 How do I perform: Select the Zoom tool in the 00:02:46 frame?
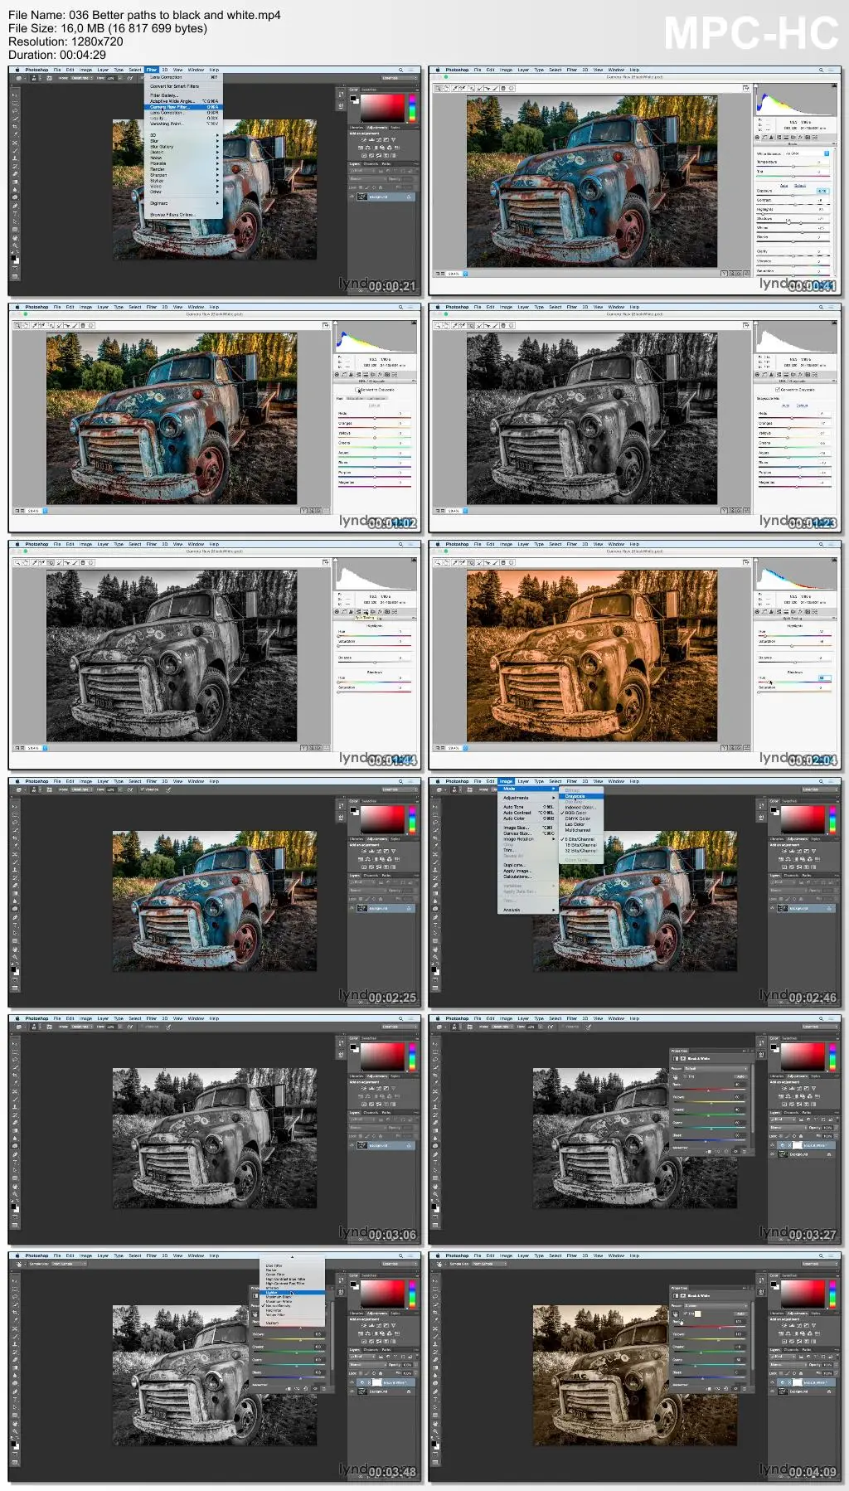pos(434,958)
